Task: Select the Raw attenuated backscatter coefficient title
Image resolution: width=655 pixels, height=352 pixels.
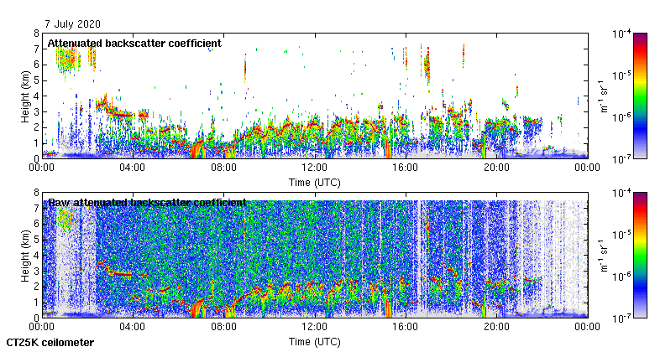Action: pos(147,202)
